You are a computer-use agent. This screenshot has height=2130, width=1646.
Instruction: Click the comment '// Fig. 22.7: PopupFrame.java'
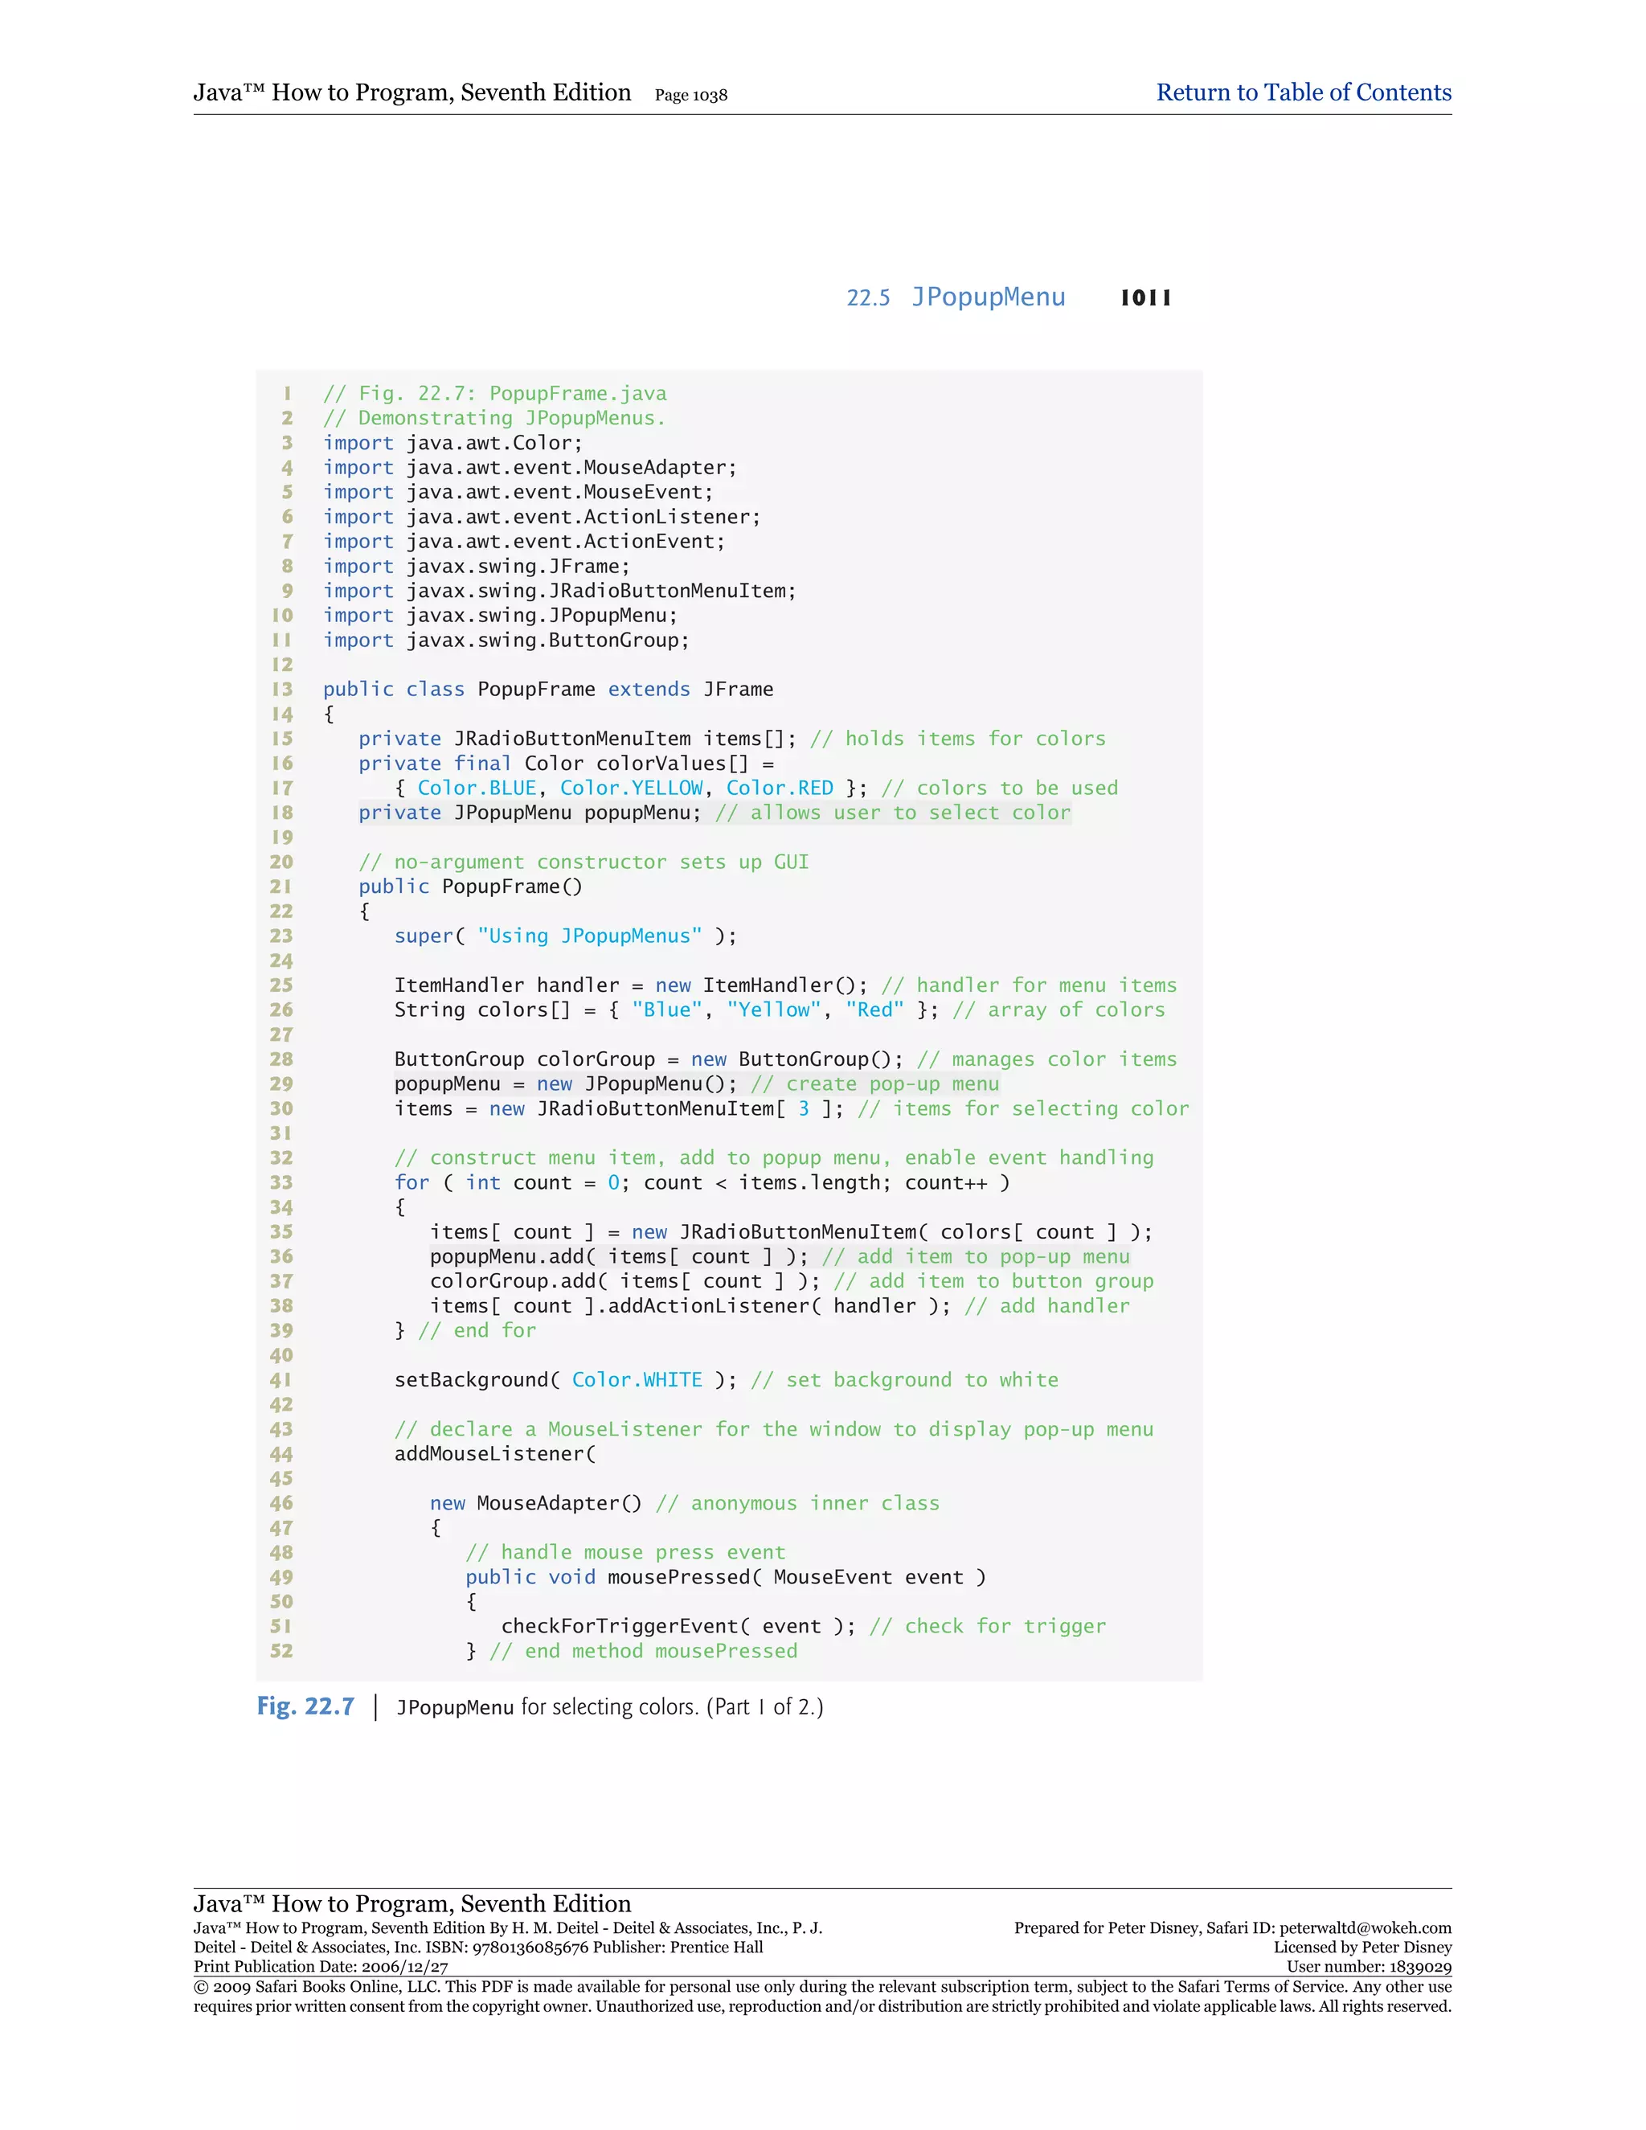pyautogui.click(x=495, y=393)
